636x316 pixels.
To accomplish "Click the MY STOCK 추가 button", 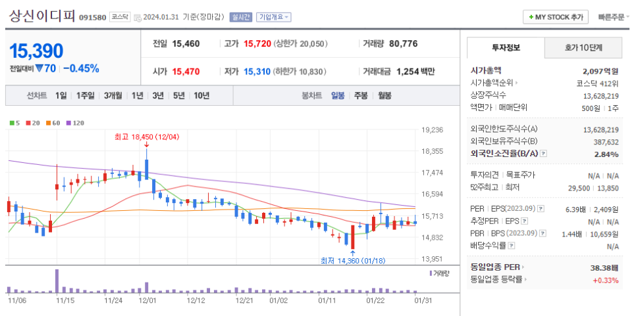I will pos(555,17).
